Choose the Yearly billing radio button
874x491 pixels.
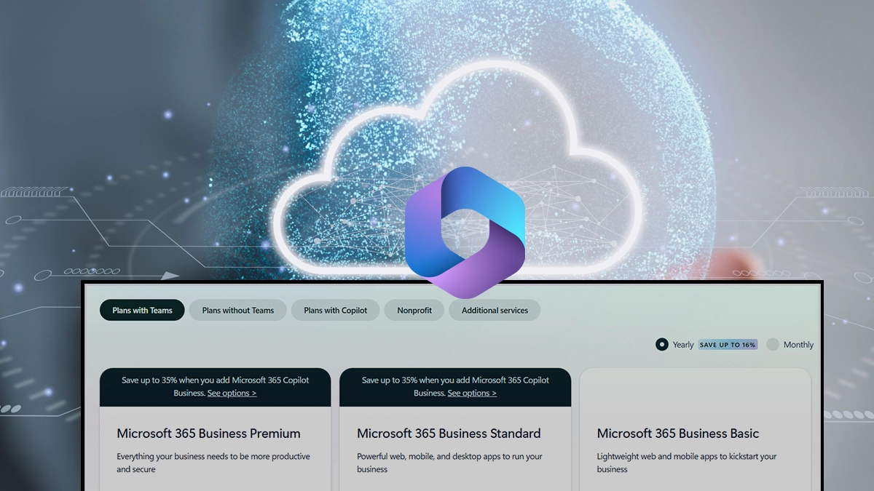point(661,345)
